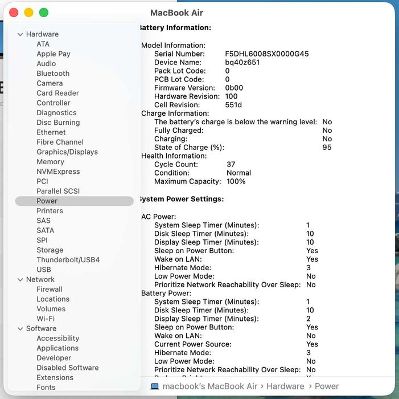This screenshot has height=399, width=399.
Task: Open Locations under Network
Action: [x=53, y=299]
